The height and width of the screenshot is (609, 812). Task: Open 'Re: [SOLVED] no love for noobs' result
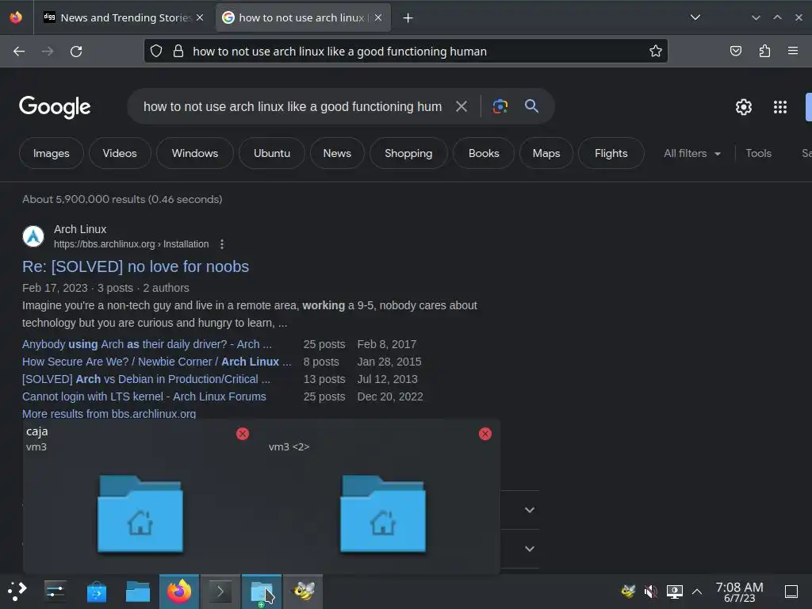pos(136,266)
